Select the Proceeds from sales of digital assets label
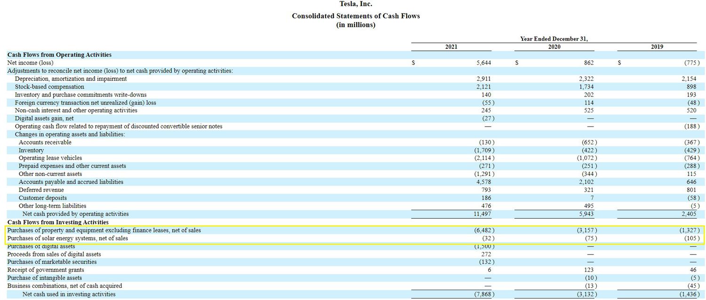706x300 pixels. (54, 254)
